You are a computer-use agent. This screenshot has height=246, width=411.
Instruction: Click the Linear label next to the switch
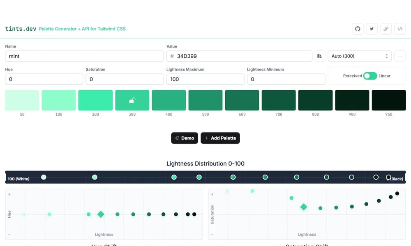tap(385, 76)
